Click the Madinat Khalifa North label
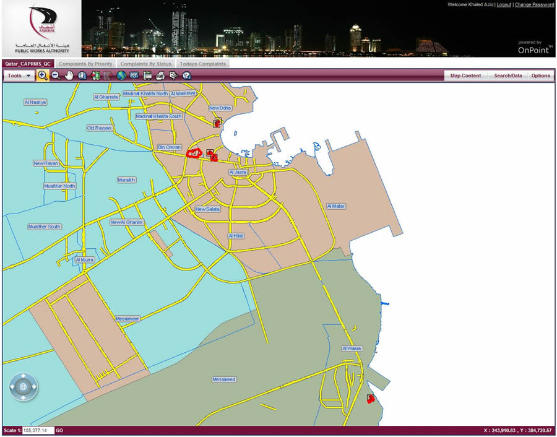Viewport: 557px width, 437px height. pyautogui.click(x=145, y=93)
